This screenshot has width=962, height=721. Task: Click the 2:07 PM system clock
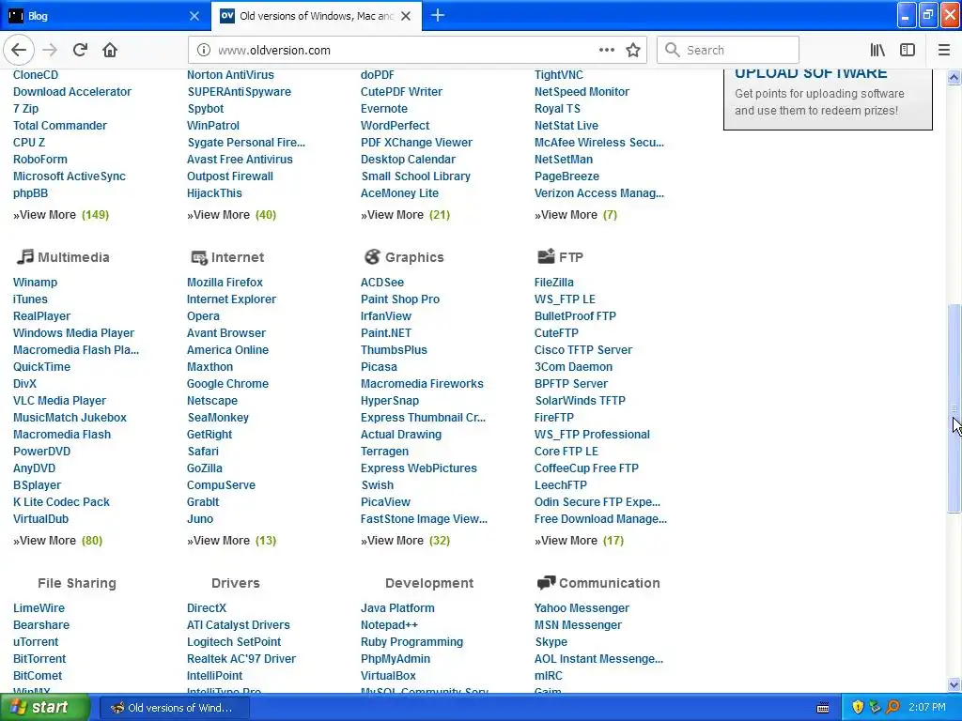point(927,707)
